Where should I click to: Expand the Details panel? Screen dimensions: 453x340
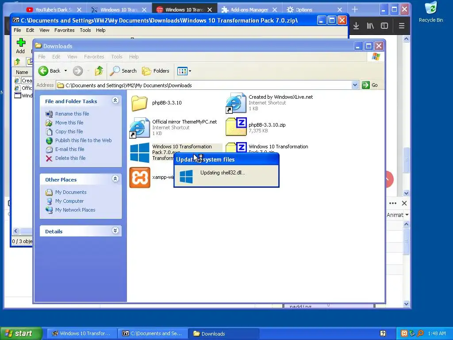click(115, 230)
